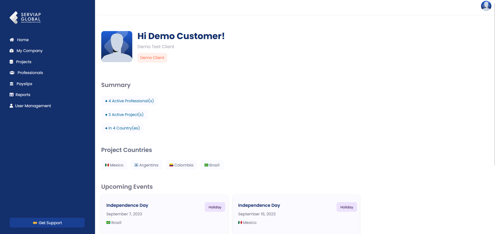Click the Hi Demo Customer! heading
495x234 pixels.
181,36
